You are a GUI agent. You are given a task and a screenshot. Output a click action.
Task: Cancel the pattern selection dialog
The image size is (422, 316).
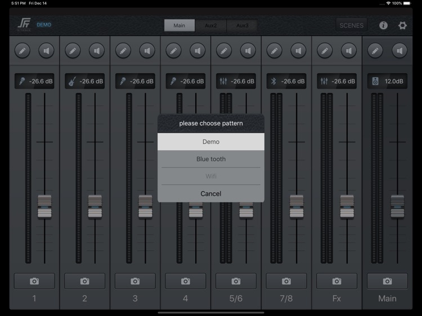[x=211, y=193]
